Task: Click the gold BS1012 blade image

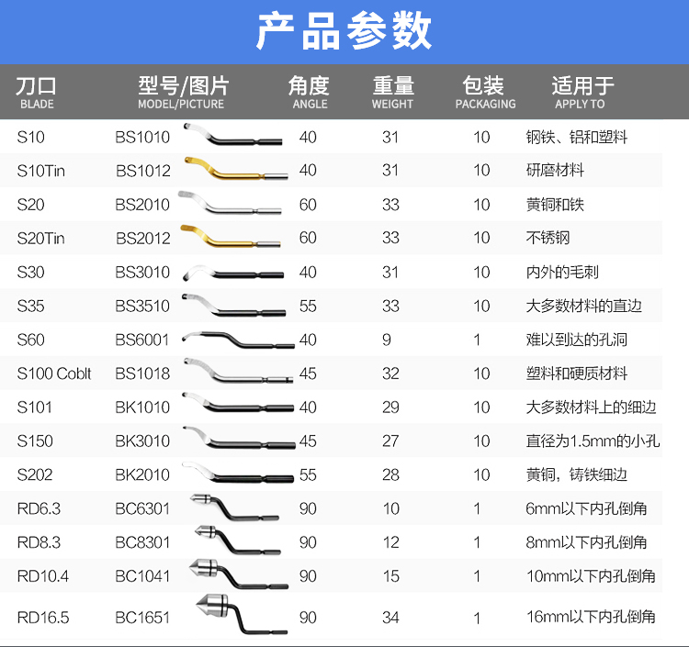Action: click(236, 169)
